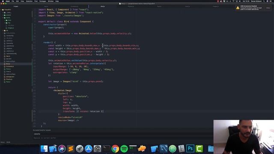
Task: Open the Edit menu
Action: [x=17, y=1]
